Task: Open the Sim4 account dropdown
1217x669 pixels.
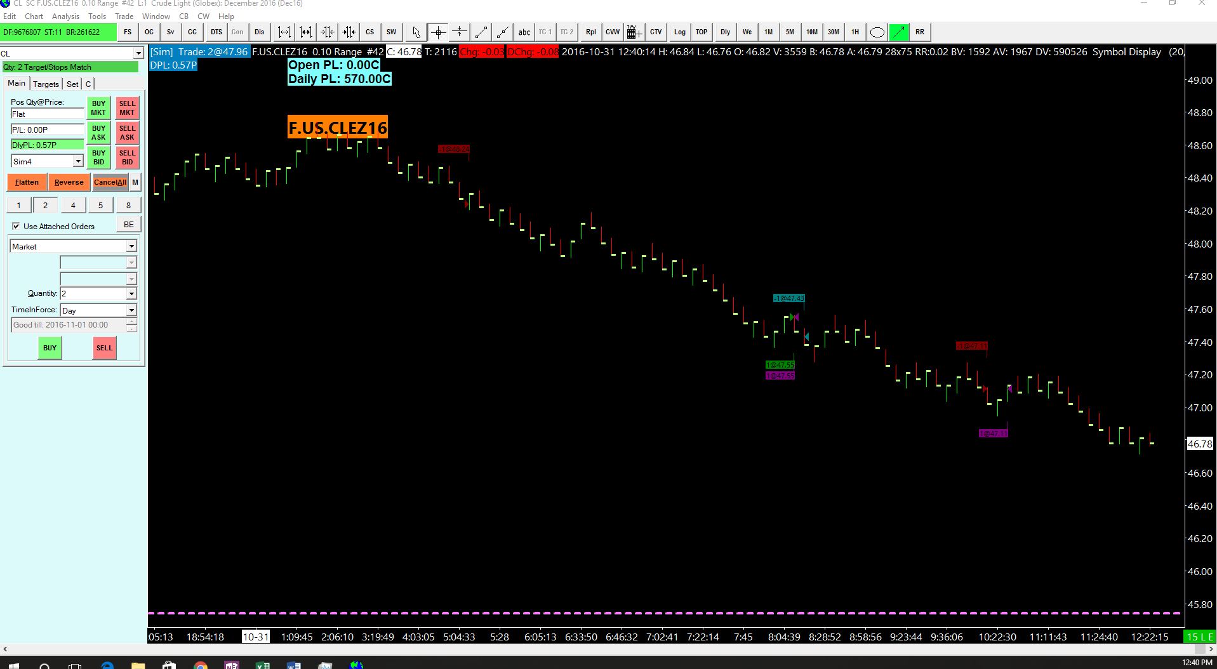Action: click(x=78, y=161)
